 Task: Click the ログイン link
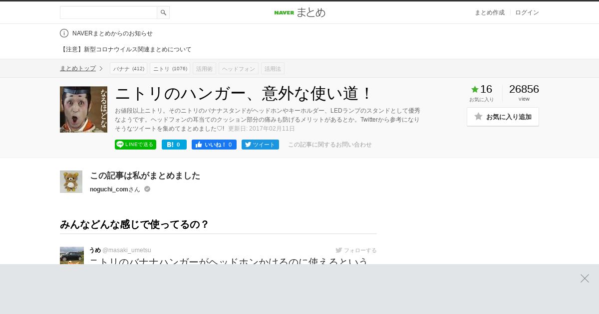point(527,12)
